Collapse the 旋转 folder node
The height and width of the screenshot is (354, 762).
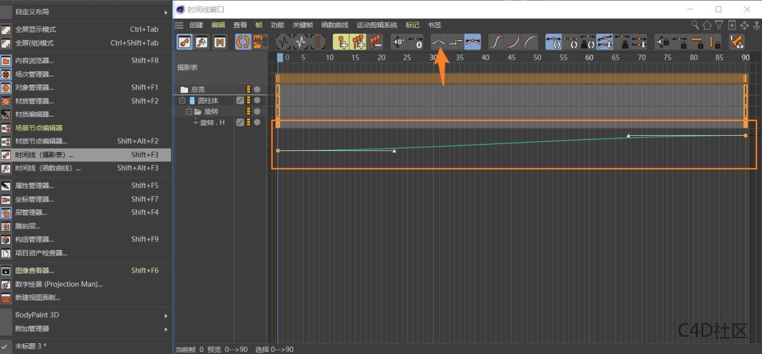click(x=189, y=112)
